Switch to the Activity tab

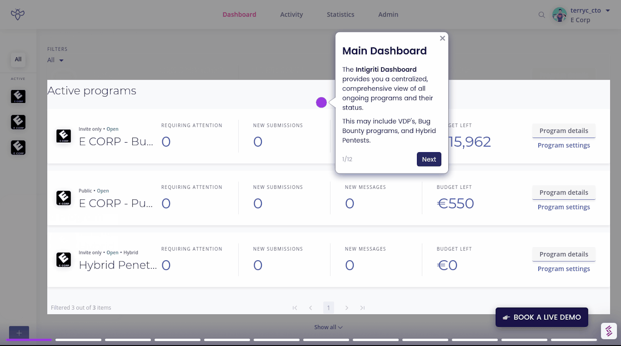coord(291,14)
